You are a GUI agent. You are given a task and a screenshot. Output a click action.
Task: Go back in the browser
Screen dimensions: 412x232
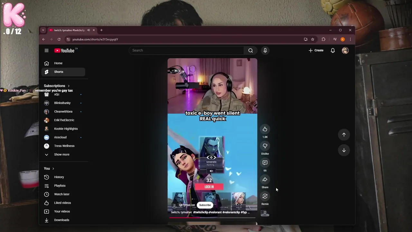43,39
